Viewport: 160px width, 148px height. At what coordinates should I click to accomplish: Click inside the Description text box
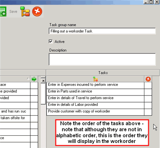click(x=102, y=59)
